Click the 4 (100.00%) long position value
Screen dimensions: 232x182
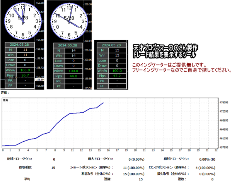205,168
